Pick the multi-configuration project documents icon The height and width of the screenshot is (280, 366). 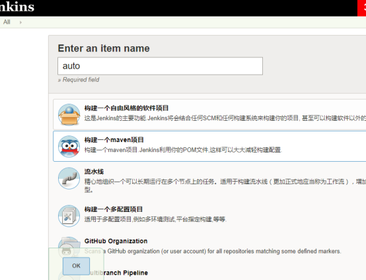(69, 216)
